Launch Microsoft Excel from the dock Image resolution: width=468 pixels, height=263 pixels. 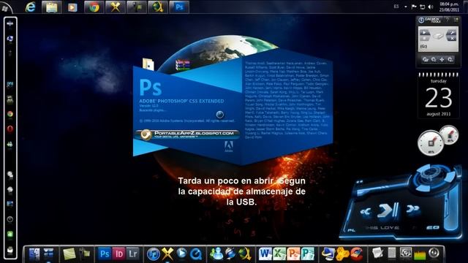[x=279, y=254]
